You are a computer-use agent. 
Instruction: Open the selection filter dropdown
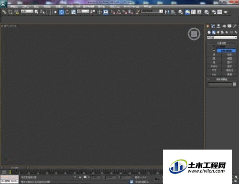tap(27, 11)
